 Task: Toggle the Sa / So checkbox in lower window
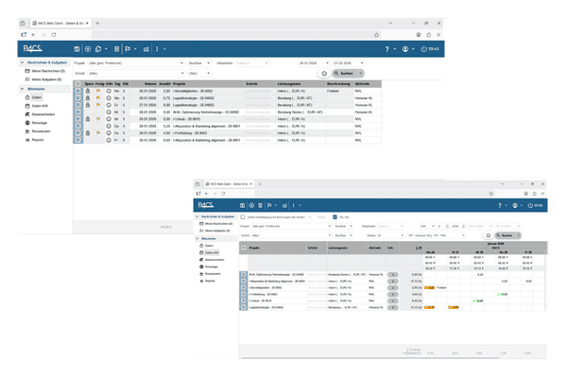335,217
